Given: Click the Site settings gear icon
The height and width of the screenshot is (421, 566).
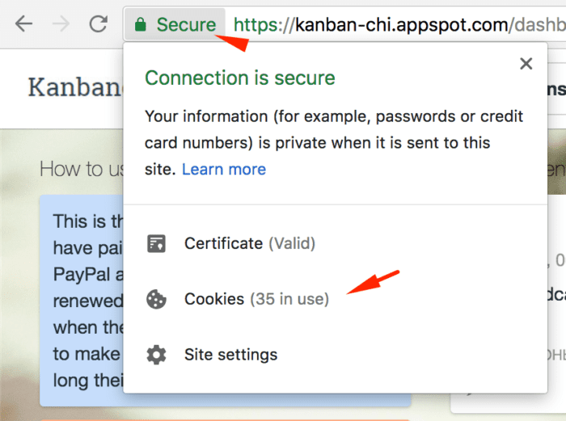Looking at the screenshot, I should pyautogui.click(x=156, y=355).
